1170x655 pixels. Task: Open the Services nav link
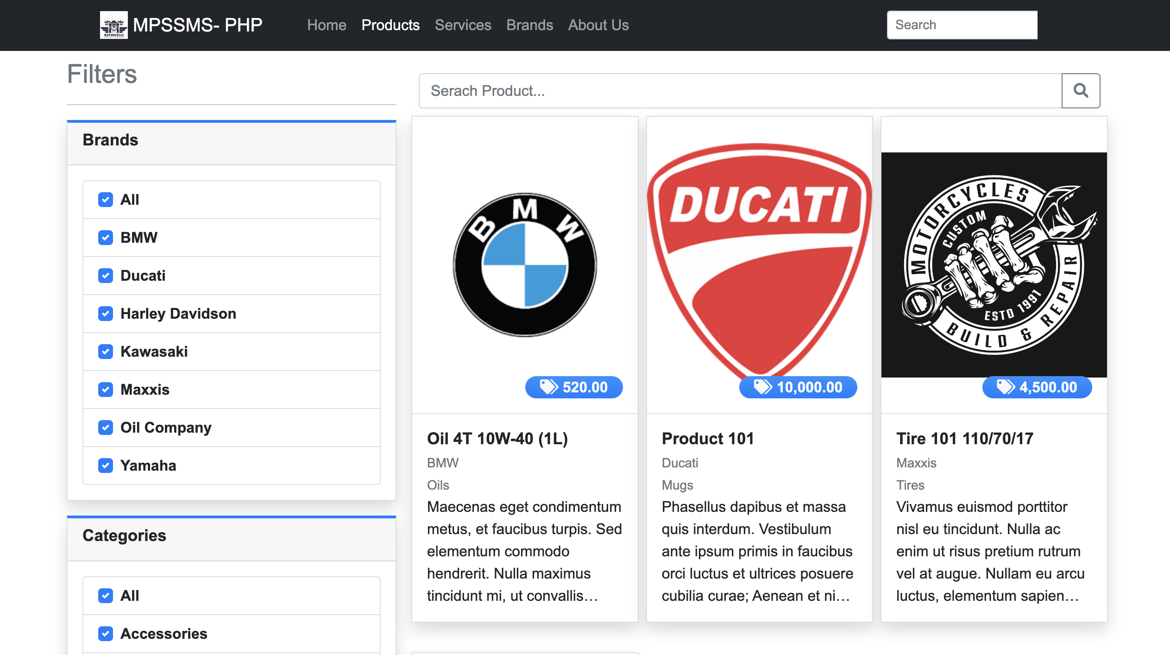(463, 25)
